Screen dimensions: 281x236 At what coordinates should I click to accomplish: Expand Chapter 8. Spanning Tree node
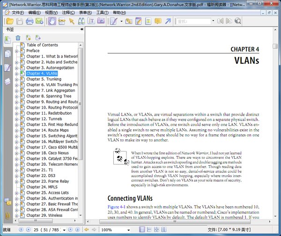click(16, 96)
